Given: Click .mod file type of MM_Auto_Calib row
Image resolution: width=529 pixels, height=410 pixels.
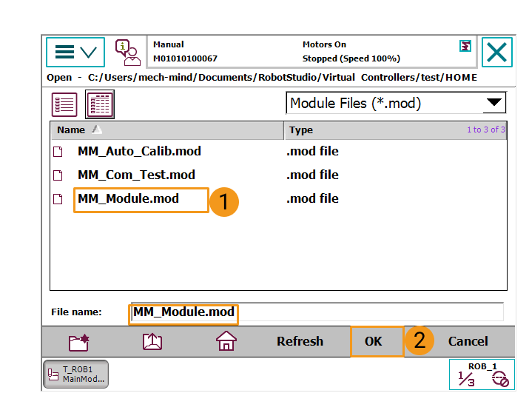Looking at the screenshot, I should pyautogui.click(x=312, y=151).
